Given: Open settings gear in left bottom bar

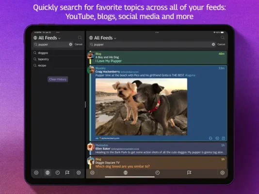Looking at the screenshot, I should tap(79, 173).
